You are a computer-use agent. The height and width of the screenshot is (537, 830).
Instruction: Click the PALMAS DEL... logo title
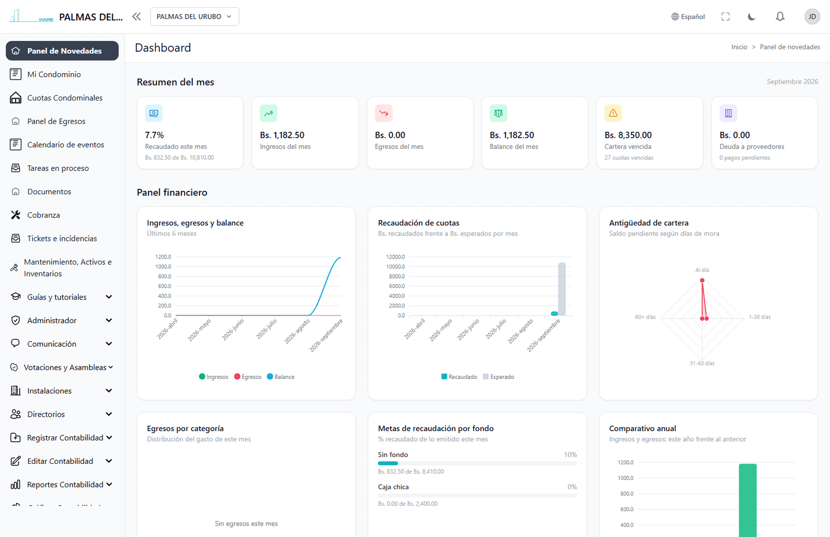(x=91, y=17)
